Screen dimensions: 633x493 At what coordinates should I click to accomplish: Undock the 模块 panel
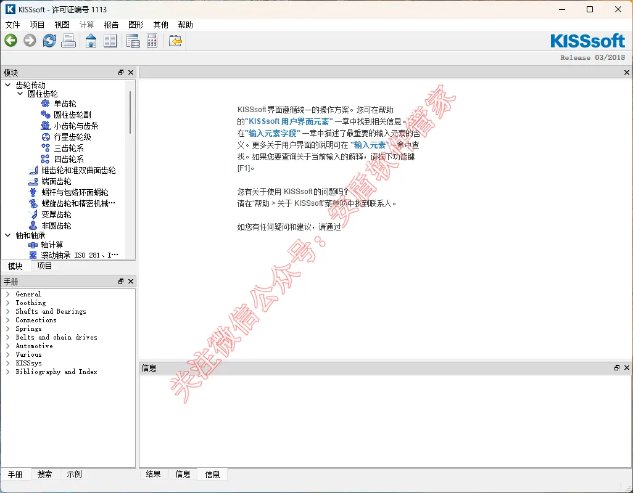121,73
